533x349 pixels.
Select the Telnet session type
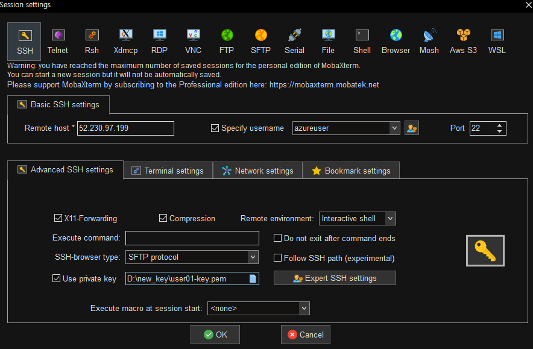58,42
